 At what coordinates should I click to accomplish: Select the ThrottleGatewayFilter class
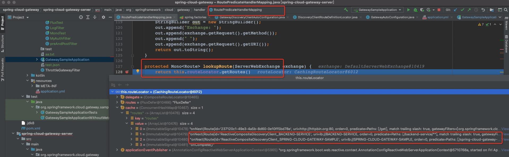63,70
